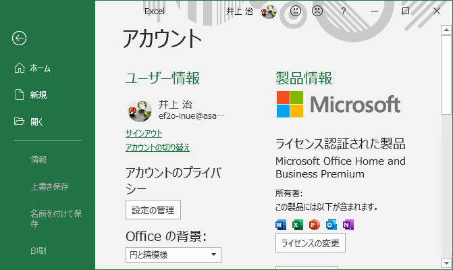Select 上書き保存 in the sidebar
This screenshot has width=453, height=270.
pyautogui.click(x=49, y=186)
